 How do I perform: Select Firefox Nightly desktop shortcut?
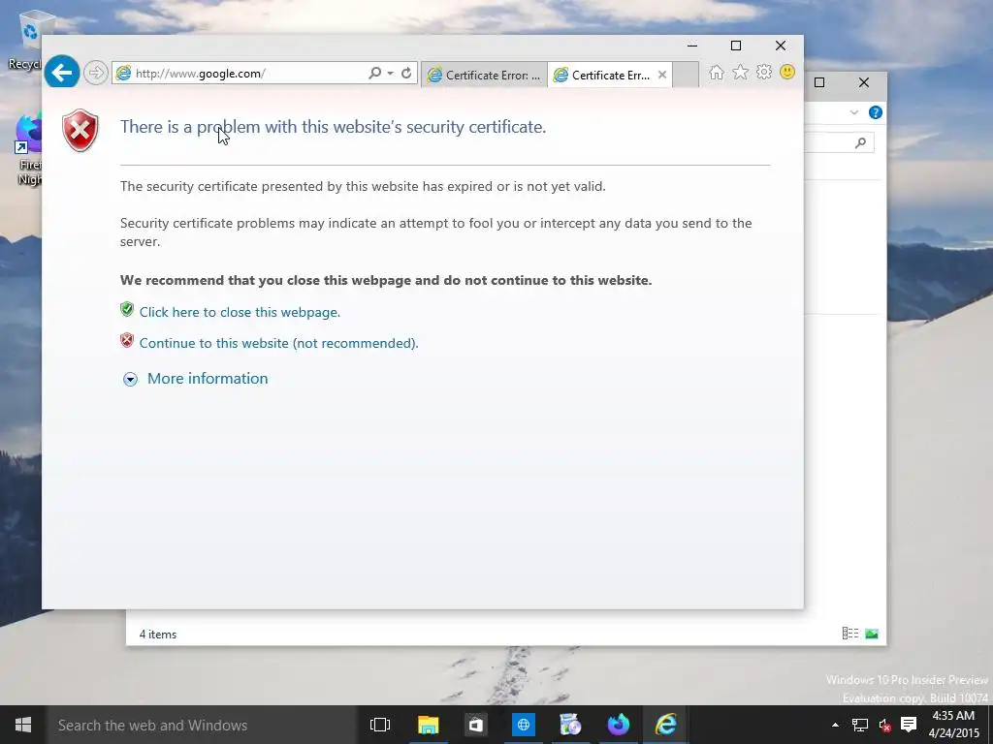28,150
